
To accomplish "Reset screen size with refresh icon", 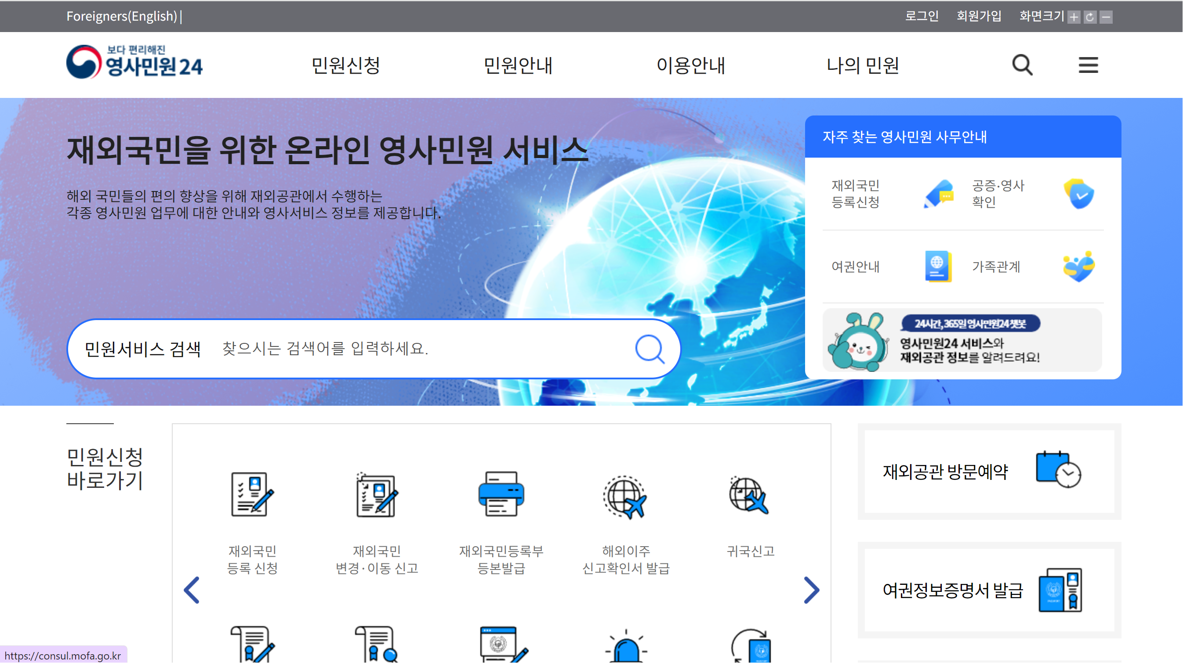I will (1090, 18).
